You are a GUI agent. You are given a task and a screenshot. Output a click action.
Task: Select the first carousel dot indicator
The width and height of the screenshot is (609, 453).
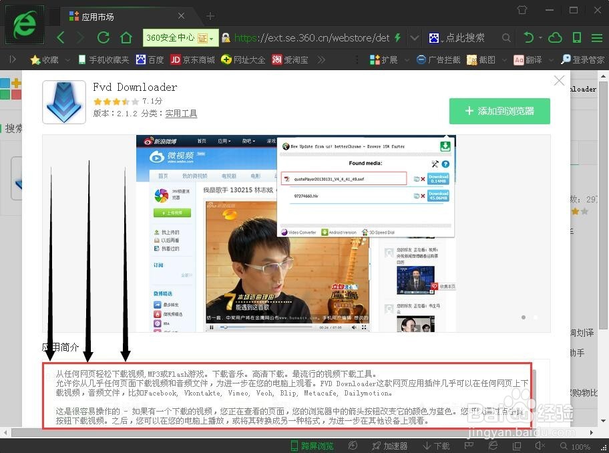[524, 317]
